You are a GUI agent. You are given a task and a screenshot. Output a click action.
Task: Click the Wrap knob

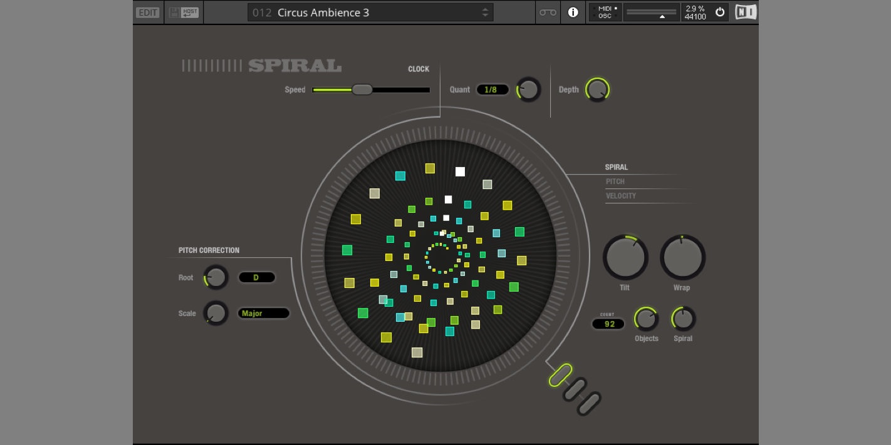[682, 258]
